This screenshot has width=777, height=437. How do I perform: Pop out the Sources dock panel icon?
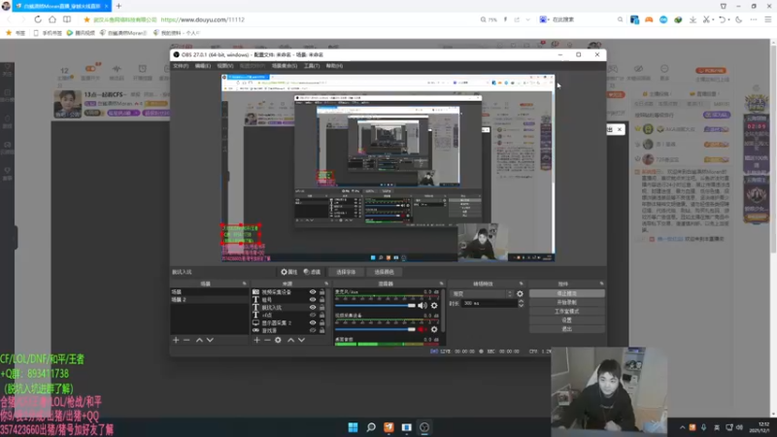(x=326, y=284)
